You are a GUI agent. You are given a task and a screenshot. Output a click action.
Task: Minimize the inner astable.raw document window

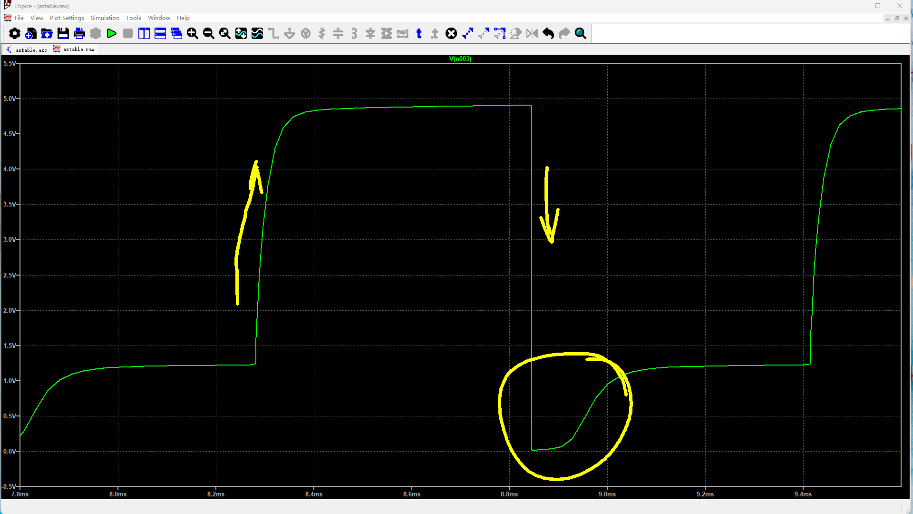pyautogui.click(x=887, y=18)
